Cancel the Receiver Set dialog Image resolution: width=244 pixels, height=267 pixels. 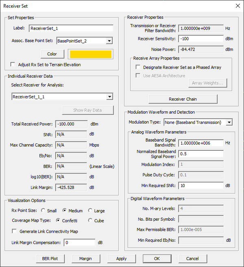coord(193,258)
